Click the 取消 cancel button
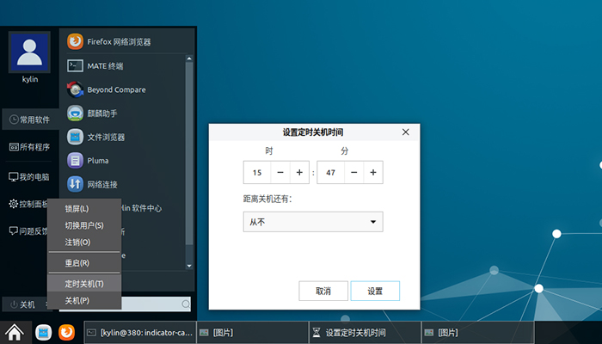 point(323,291)
